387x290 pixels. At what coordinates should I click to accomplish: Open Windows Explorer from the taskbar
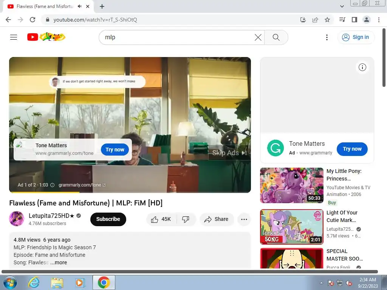[57, 282]
